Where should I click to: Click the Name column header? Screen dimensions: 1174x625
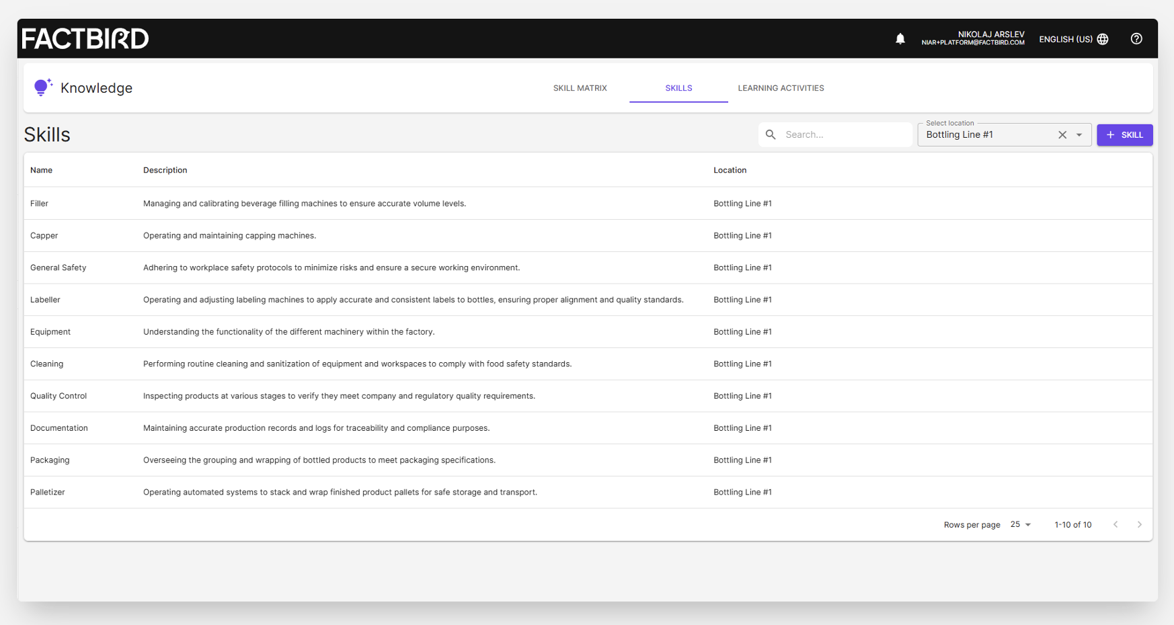[41, 170]
